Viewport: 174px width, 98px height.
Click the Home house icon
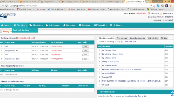[2, 25]
